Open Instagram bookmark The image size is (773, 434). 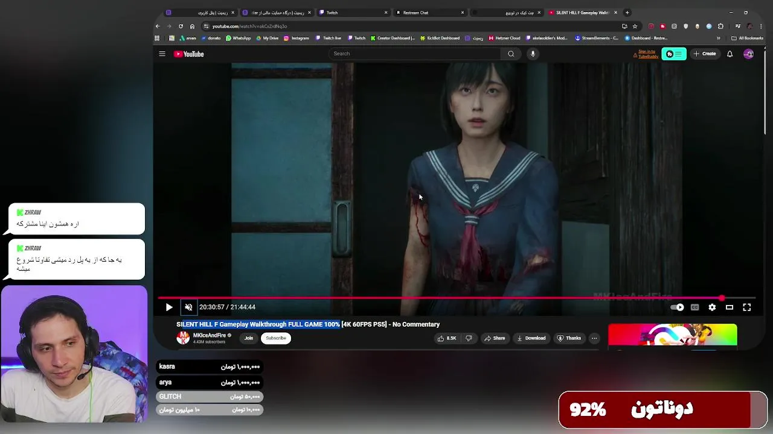click(296, 38)
